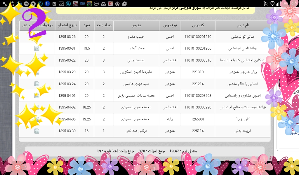Tap the blue bell notification icon

pos(68,3)
